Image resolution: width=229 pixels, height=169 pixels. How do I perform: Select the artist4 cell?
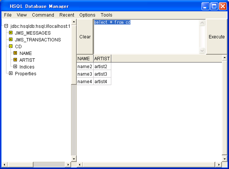(102, 81)
